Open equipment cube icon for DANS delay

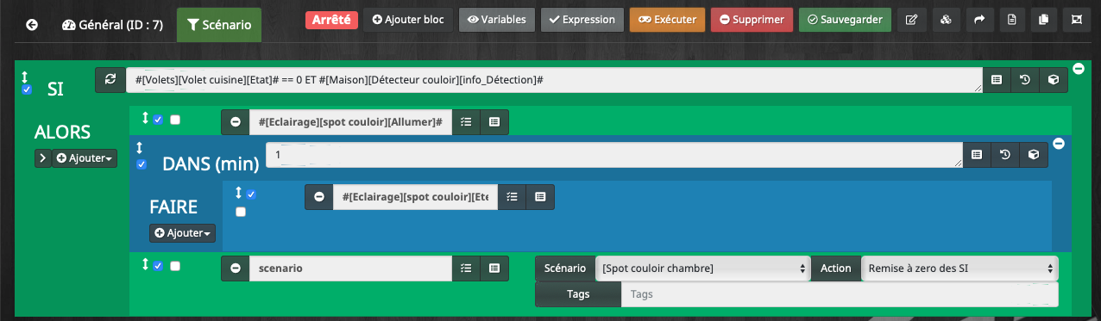tap(1034, 155)
